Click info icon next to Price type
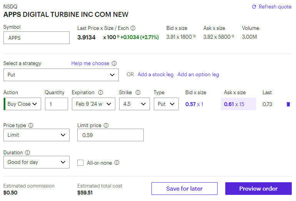The image size is (296, 201). tap(31, 126)
